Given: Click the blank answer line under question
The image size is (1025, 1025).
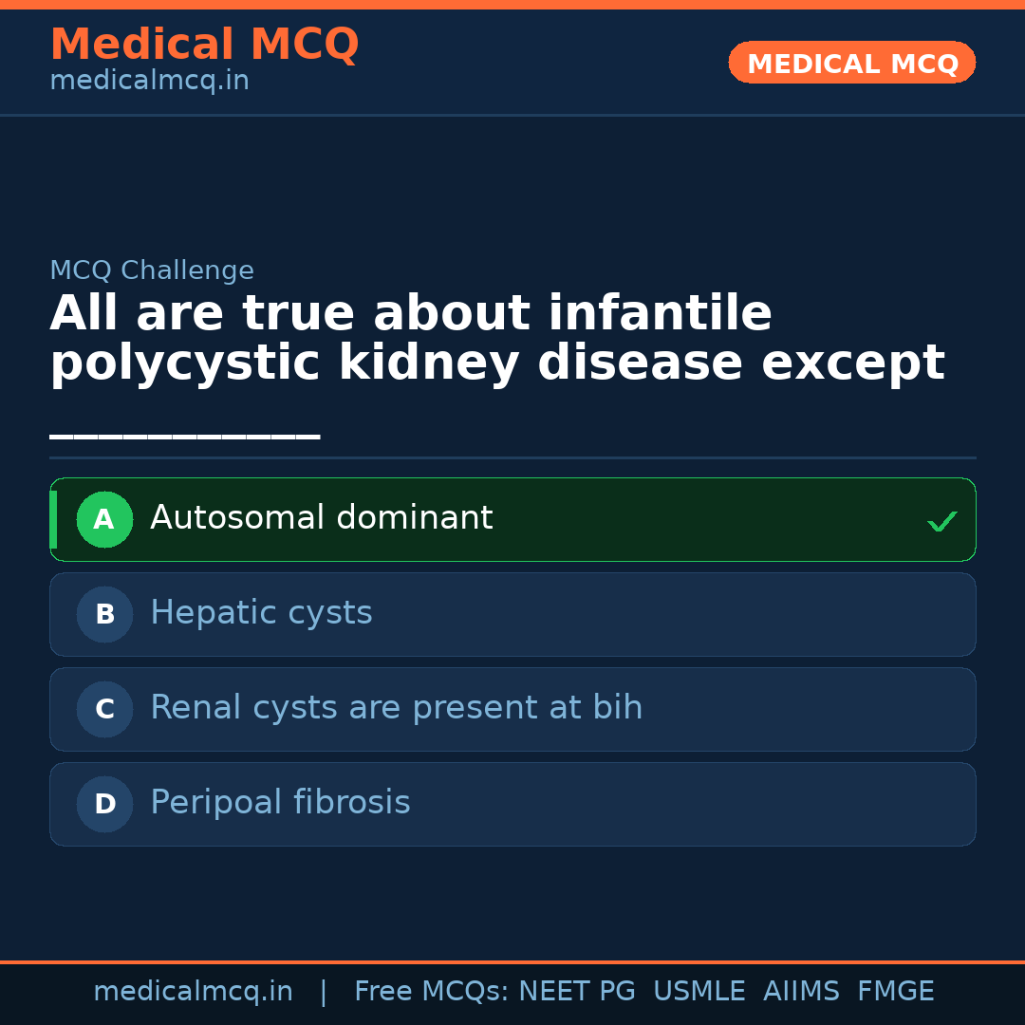Looking at the screenshot, I should click(184, 436).
